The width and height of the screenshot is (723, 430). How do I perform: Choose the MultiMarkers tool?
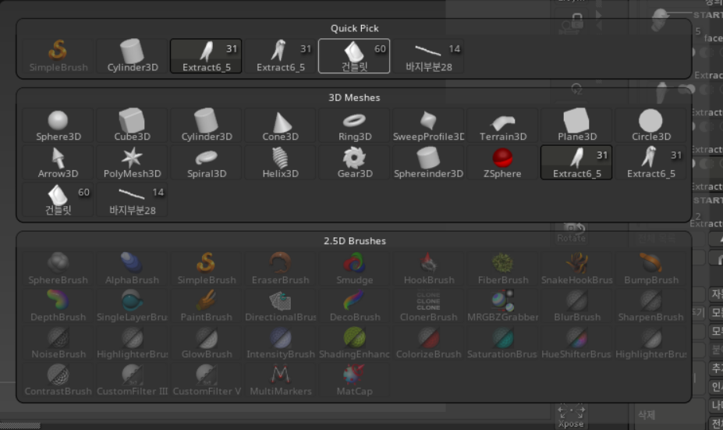pos(280,380)
